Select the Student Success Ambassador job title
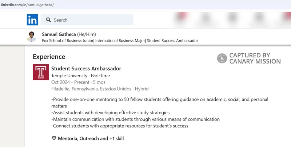Viewport: 291px width, 147px height. 86,69
